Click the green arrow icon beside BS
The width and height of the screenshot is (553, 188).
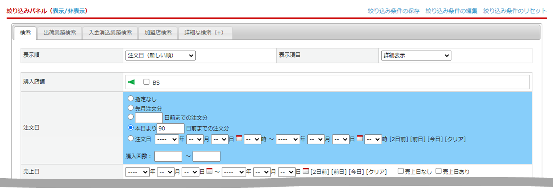point(131,82)
